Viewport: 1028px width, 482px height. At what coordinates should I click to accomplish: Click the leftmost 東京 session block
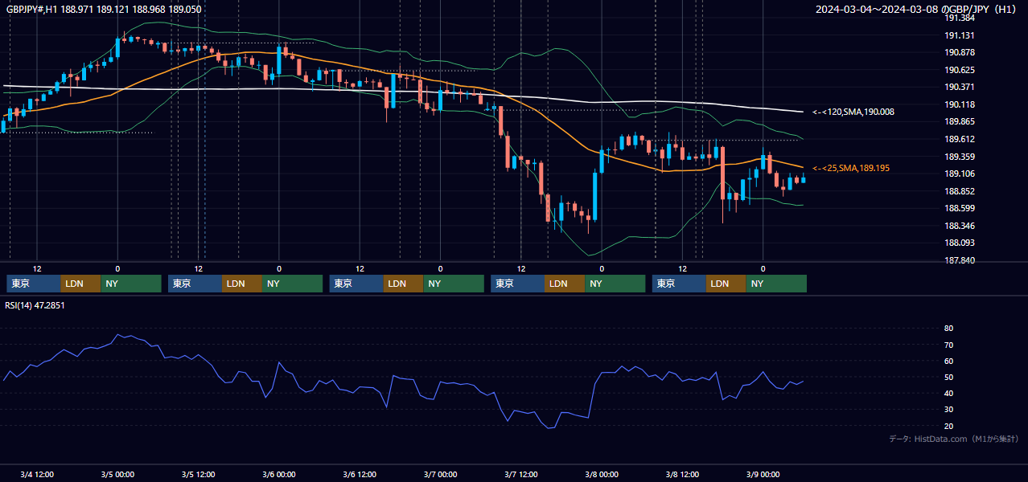click(x=34, y=284)
